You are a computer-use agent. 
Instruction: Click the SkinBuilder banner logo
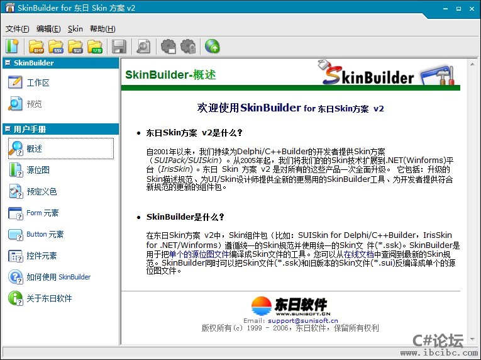click(387, 72)
